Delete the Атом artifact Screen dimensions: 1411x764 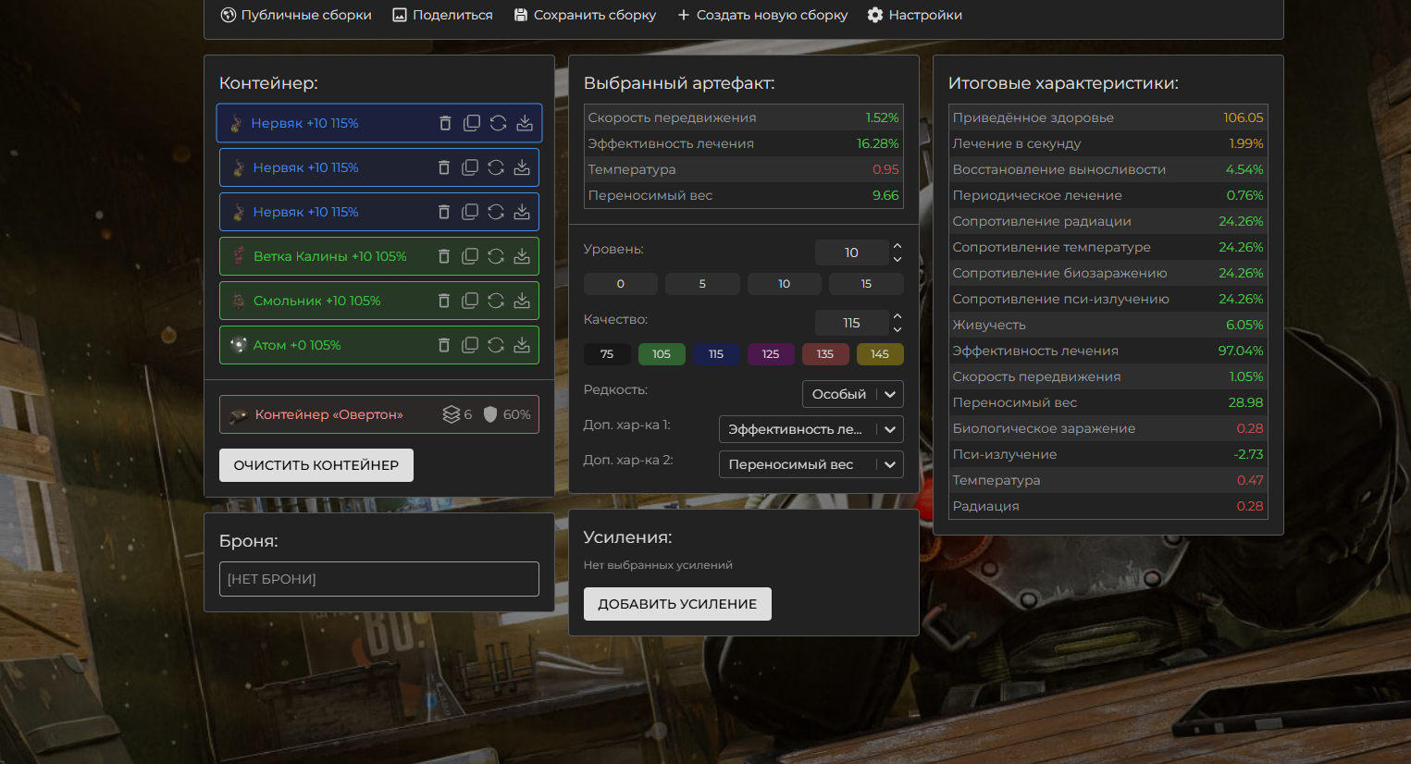(444, 345)
